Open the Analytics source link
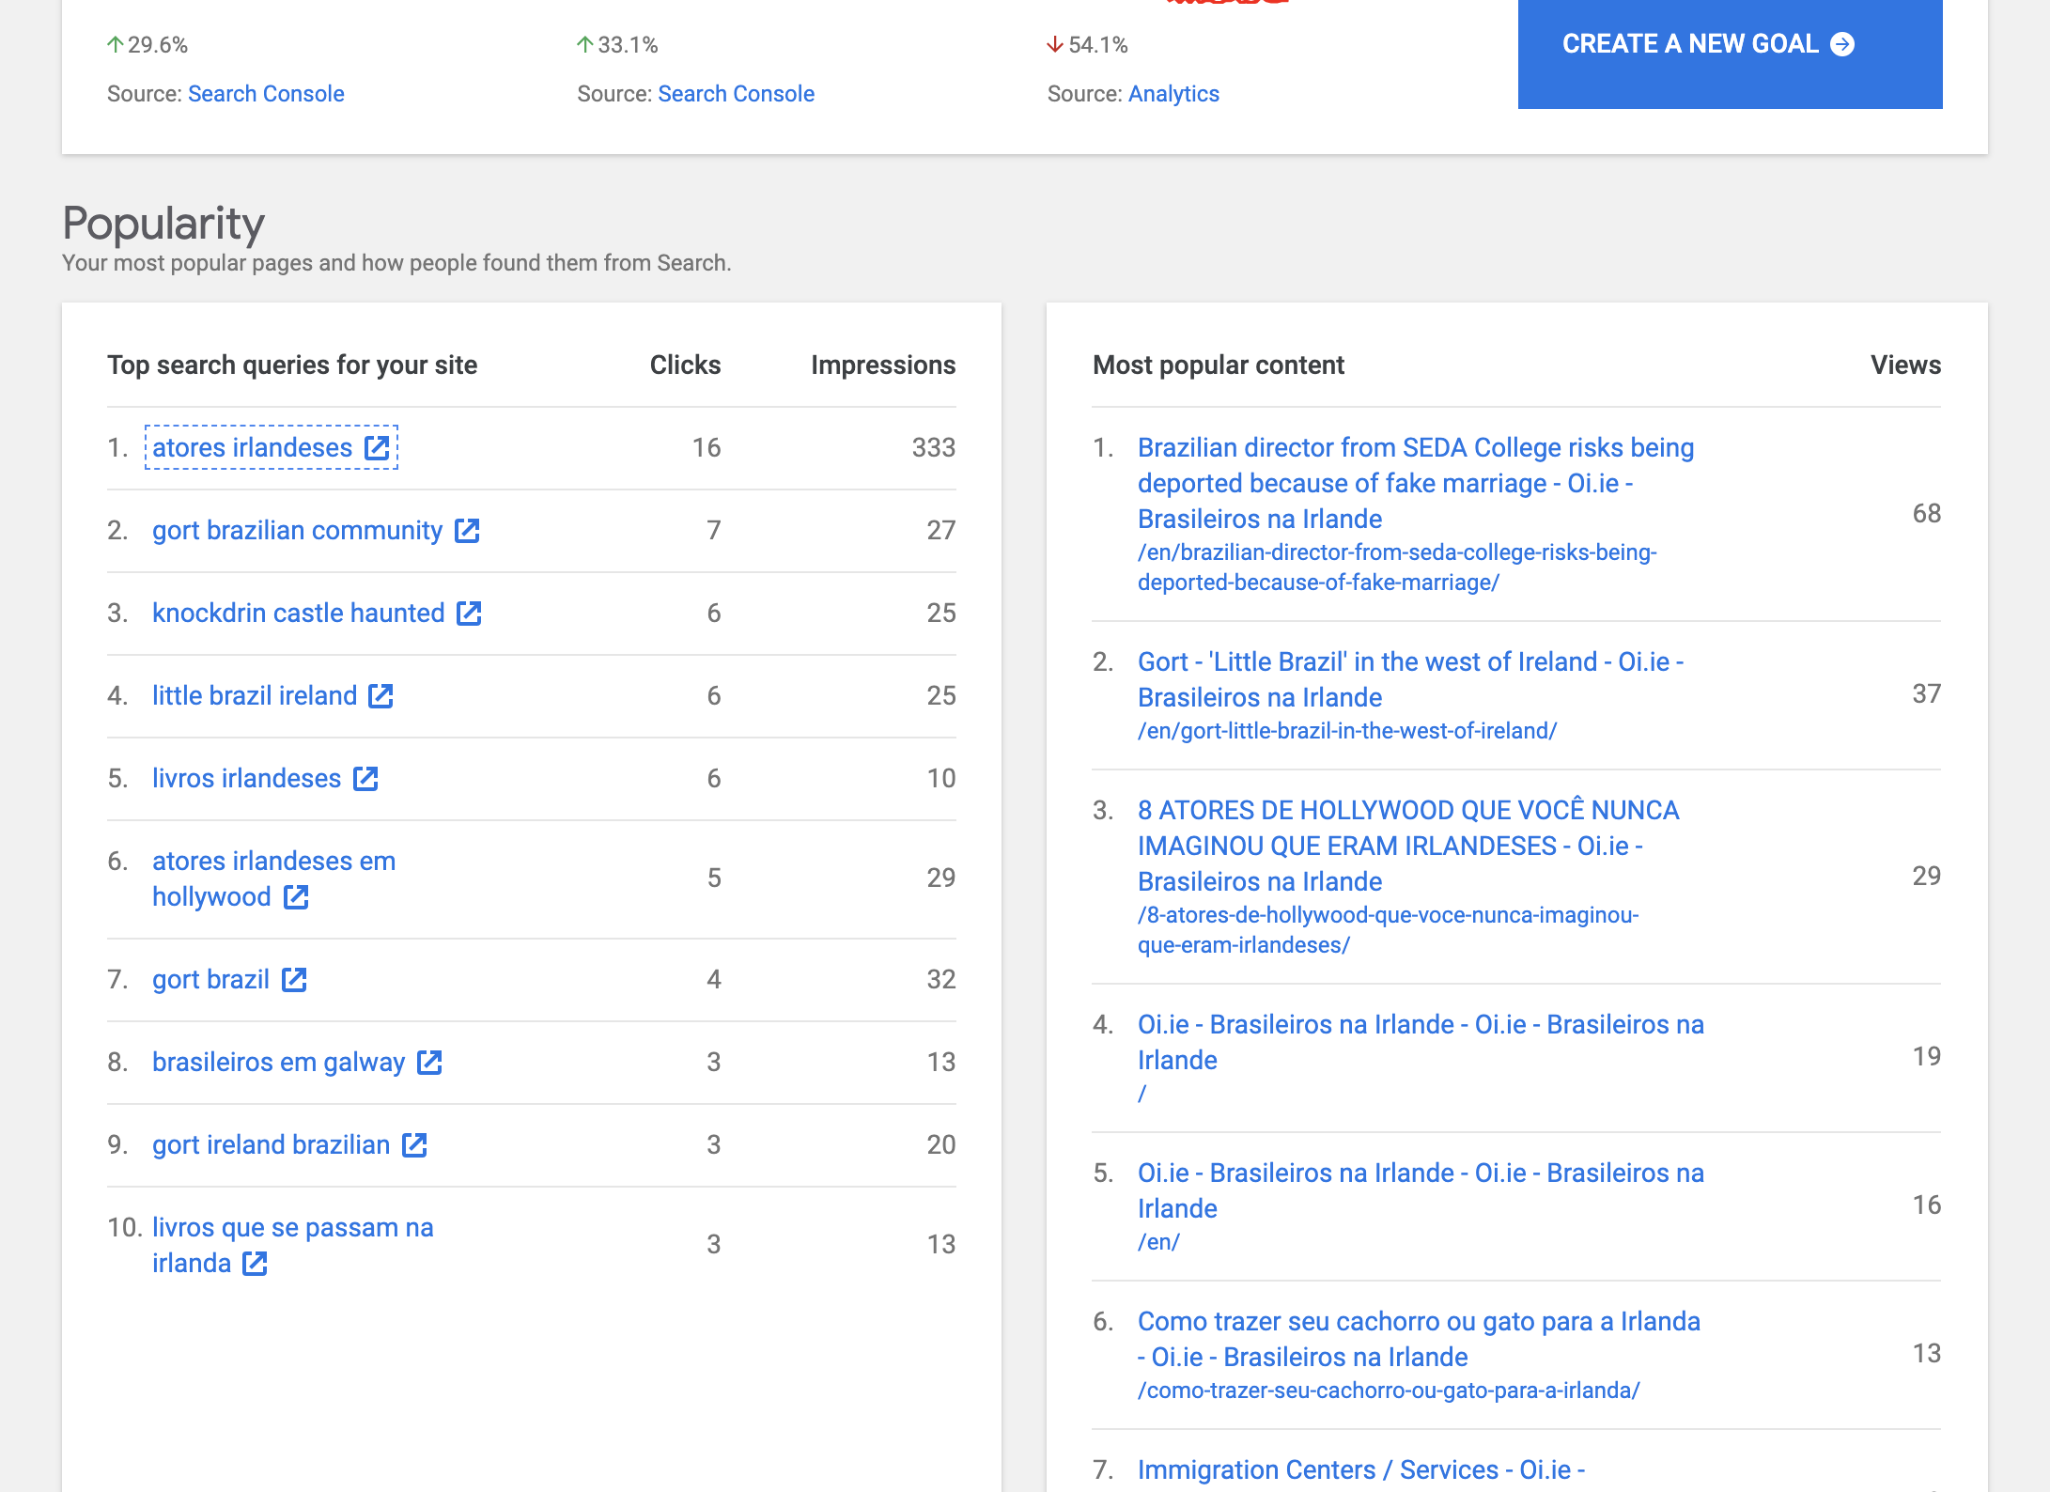Viewport: 2050px width, 1492px height. tap(1173, 93)
